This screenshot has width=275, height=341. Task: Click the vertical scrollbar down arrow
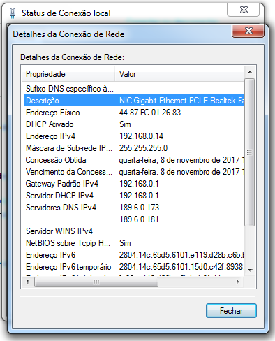tap(250, 270)
